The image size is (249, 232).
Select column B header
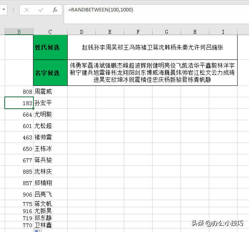(x=19, y=32)
